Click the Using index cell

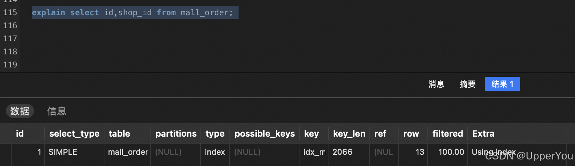[493, 152]
